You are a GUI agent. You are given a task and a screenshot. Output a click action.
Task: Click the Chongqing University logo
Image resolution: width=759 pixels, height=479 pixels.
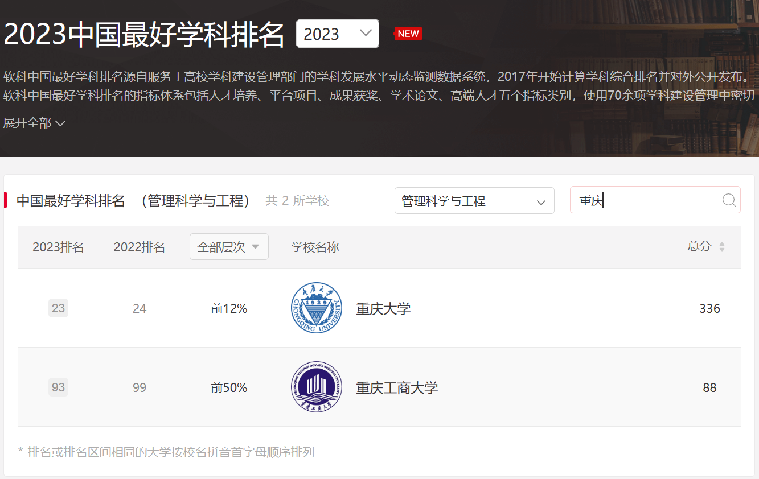click(x=316, y=308)
